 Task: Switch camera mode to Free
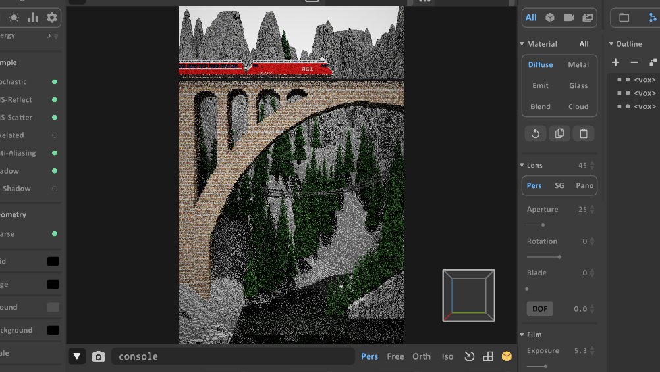[x=396, y=356]
